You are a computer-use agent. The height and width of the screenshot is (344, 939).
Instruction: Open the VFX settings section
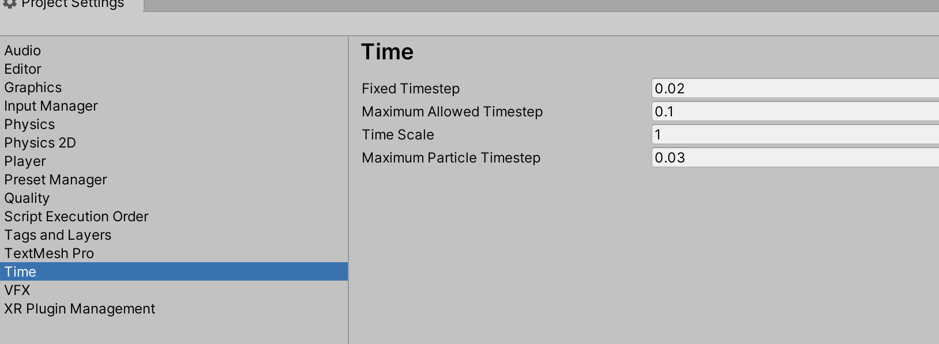[18, 290]
